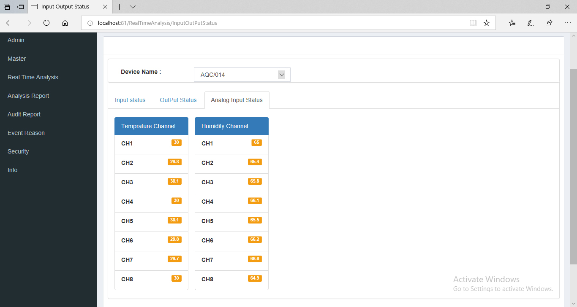Click humidity CH8 value badge 64.9
577x307 pixels.
[x=255, y=278]
